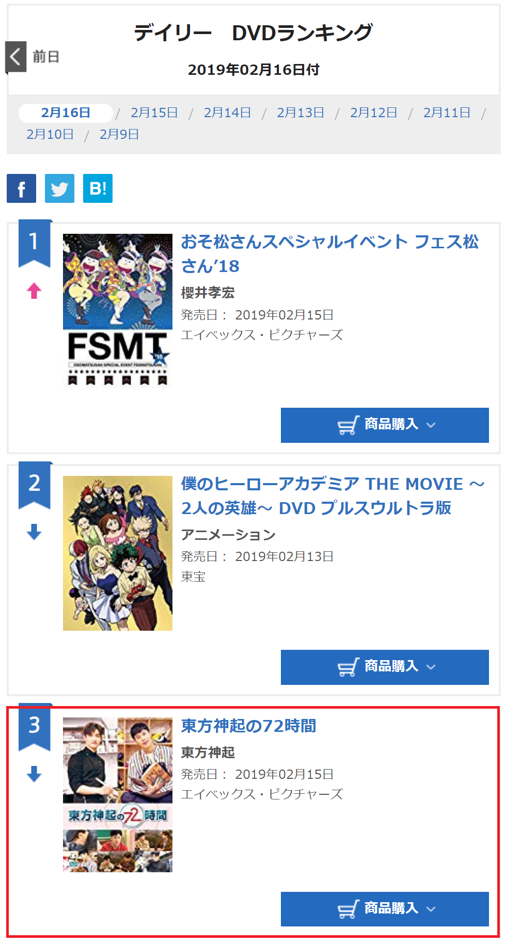This screenshot has width=505, height=944.
Task: Click the Hatena Bookmark B! icon
Action: [98, 188]
